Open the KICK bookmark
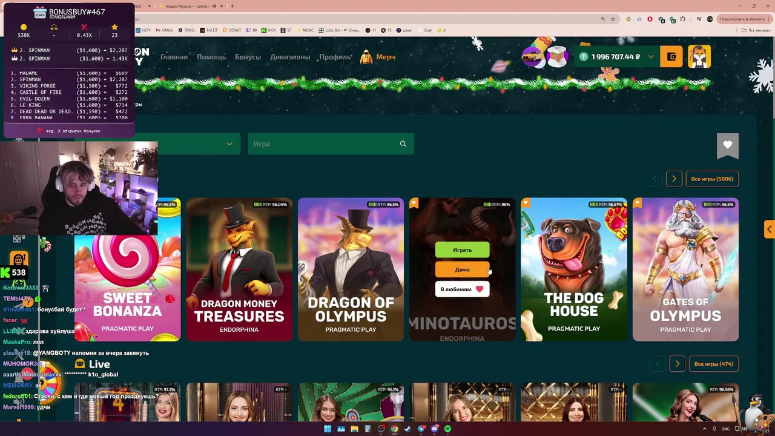Screen dimensions: 775x436 point(269,30)
